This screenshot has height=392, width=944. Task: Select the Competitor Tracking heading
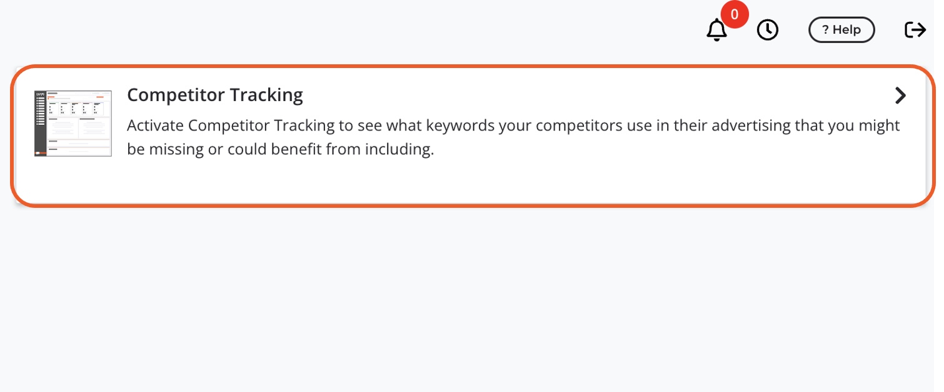coord(214,95)
